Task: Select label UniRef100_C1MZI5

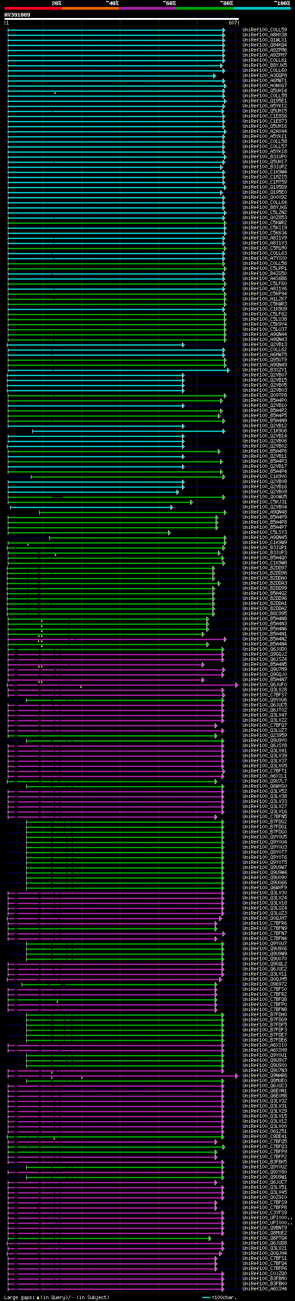Action: [x=265, y=177]
